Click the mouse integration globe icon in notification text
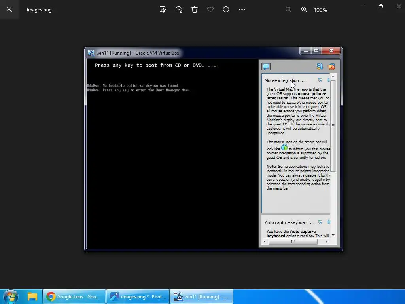The width and height of the screenshot is (405, 304). (284, 147)
